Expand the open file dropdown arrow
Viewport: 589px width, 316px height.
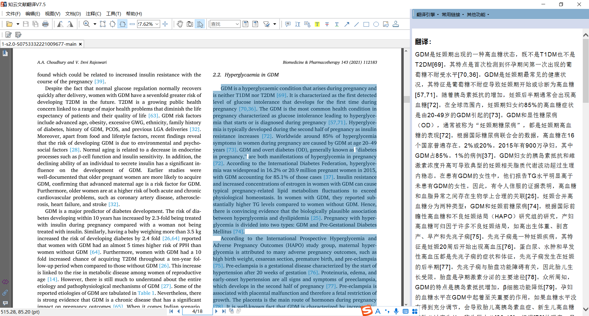coord(18,24)
